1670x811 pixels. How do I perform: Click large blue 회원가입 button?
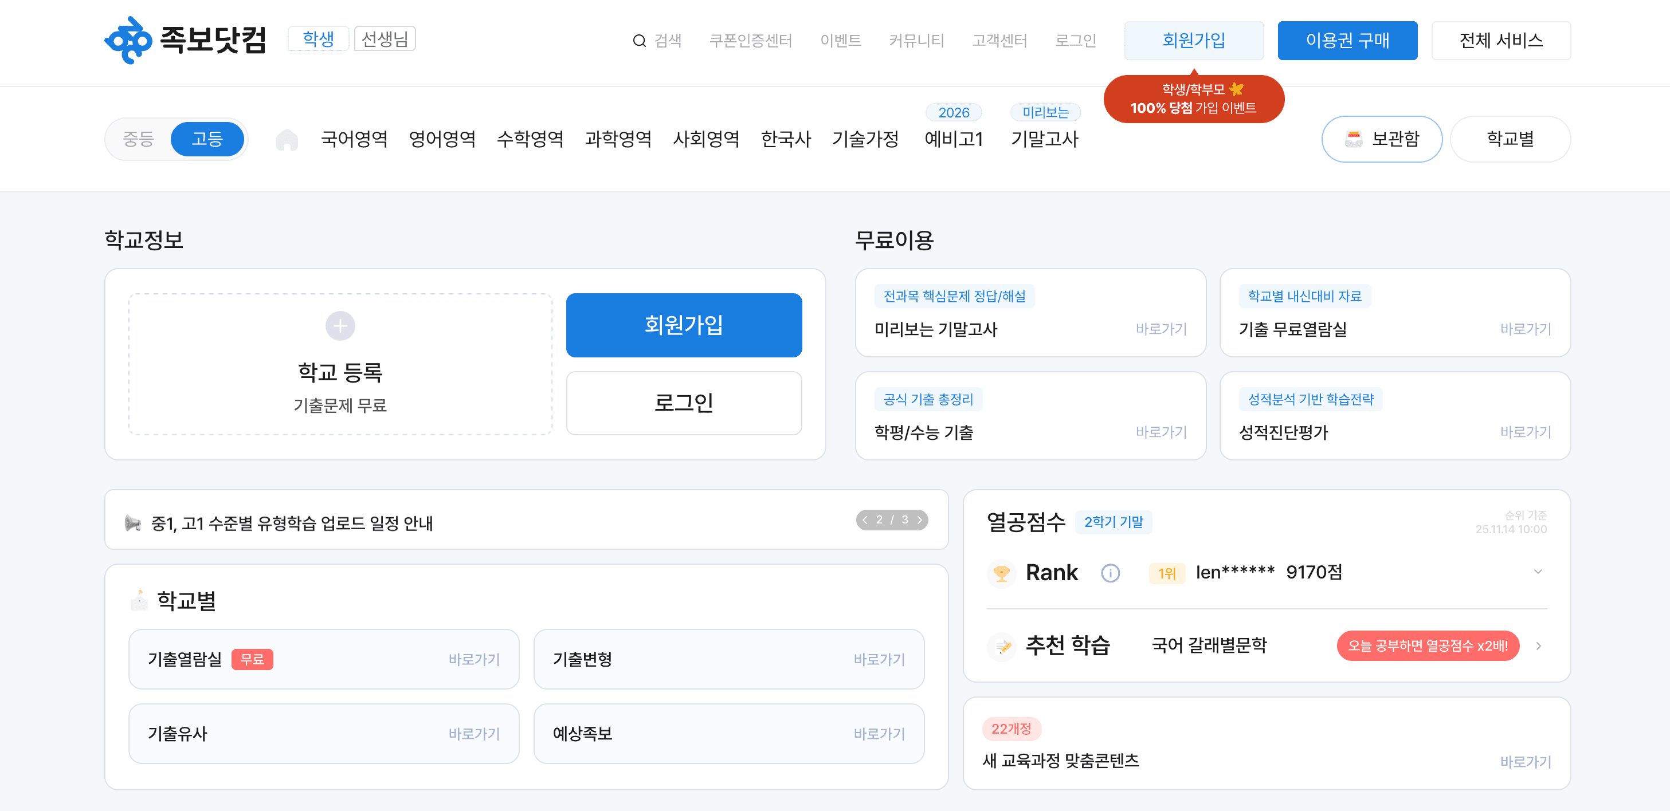pos(683,325)
